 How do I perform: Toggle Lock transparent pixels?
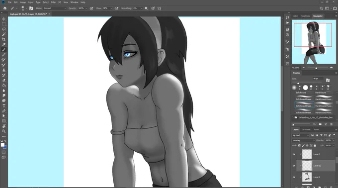[299, 146]
